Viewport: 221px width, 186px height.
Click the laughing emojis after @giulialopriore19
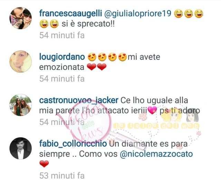coord(189,14)
